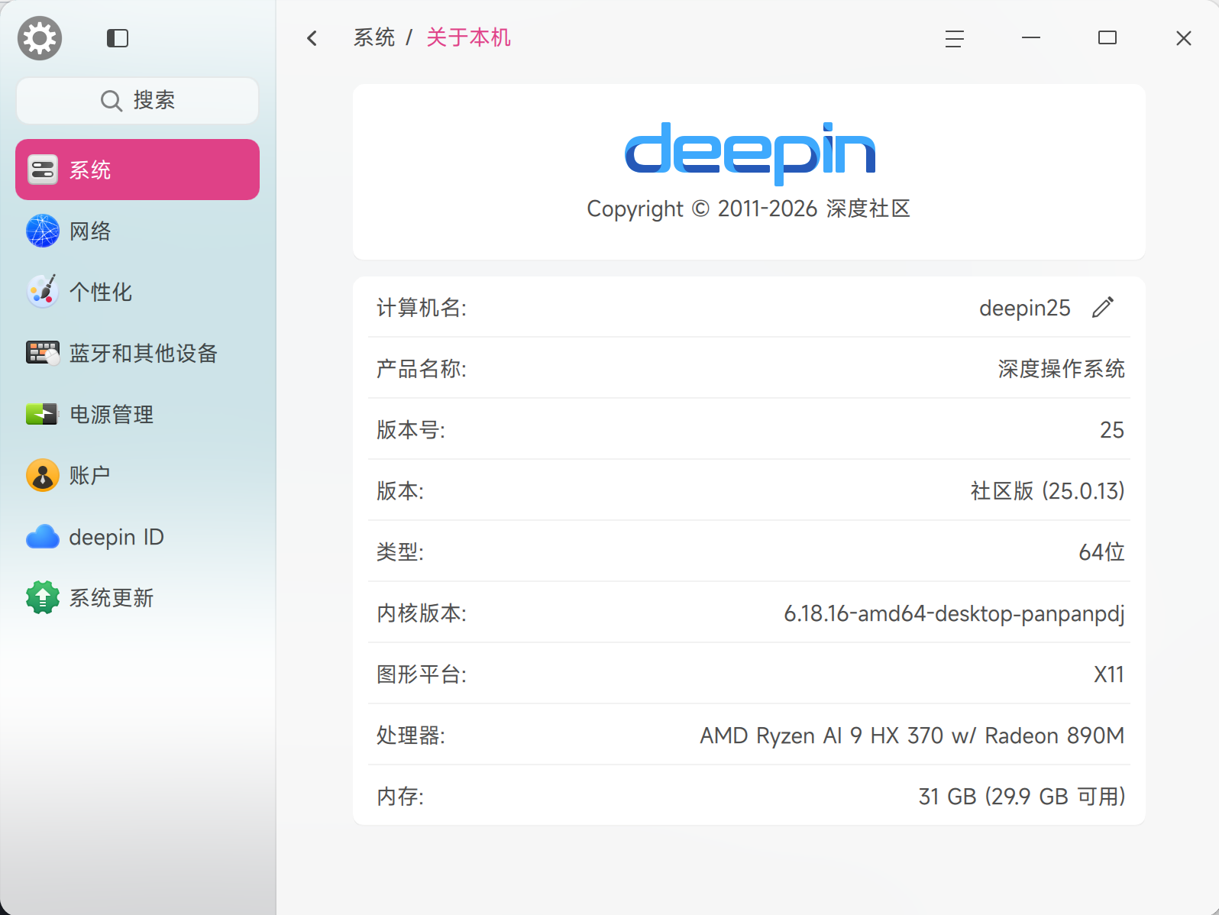Click the 系统 sidebar icon
The height and width of the screenshot is (915, 1219).
pos(43,170)
